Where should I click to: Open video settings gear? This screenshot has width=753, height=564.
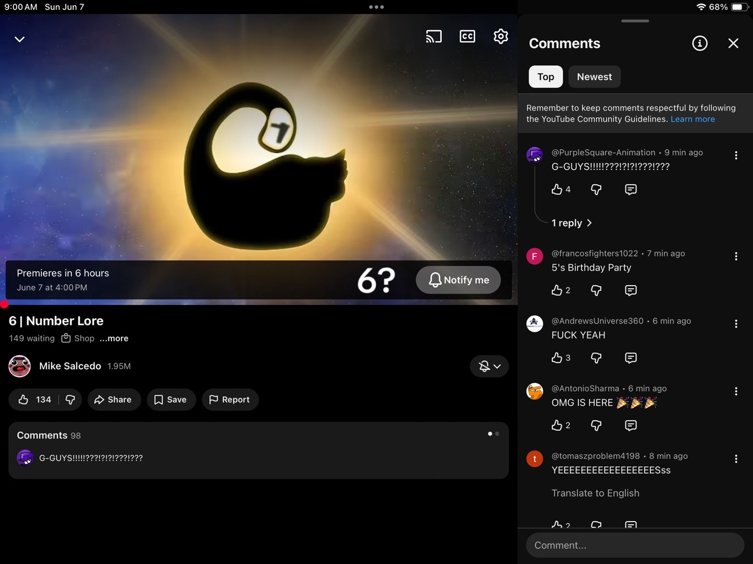tap(501, 36)
